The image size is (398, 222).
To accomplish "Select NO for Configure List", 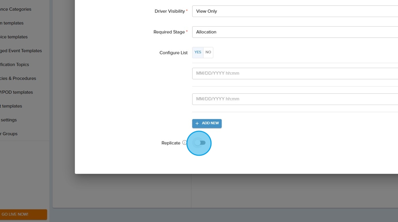I will pyautogui.click(x=208, y=52).
